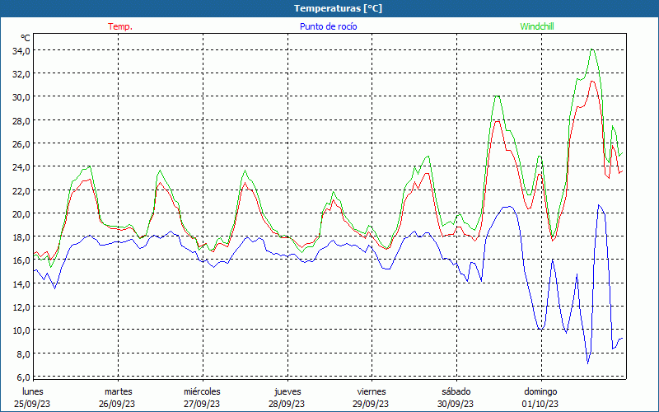Click the date 29/09/23

(x=372, y=404)
